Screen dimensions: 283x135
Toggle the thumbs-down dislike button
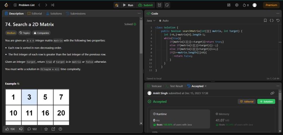click(x=21, y=129)
